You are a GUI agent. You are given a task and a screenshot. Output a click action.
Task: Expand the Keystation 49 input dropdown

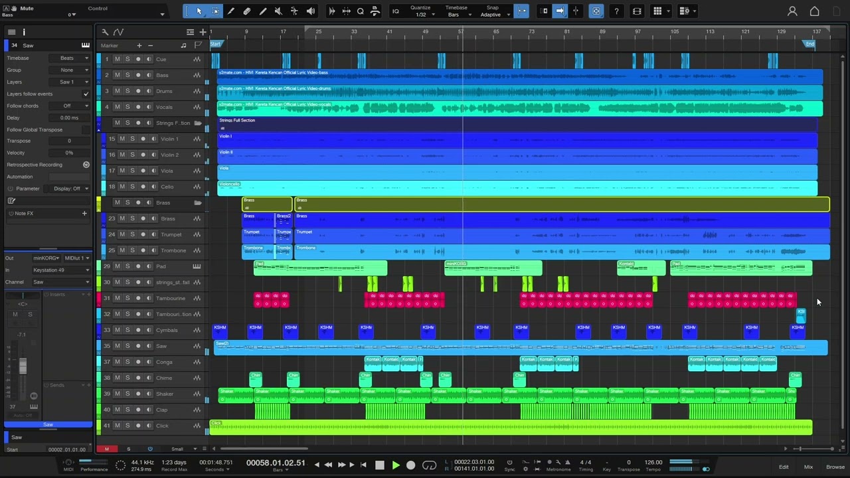[60, 270]
